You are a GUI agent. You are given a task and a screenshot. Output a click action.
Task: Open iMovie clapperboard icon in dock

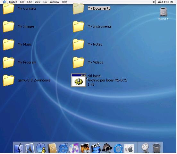click(96, 148)
